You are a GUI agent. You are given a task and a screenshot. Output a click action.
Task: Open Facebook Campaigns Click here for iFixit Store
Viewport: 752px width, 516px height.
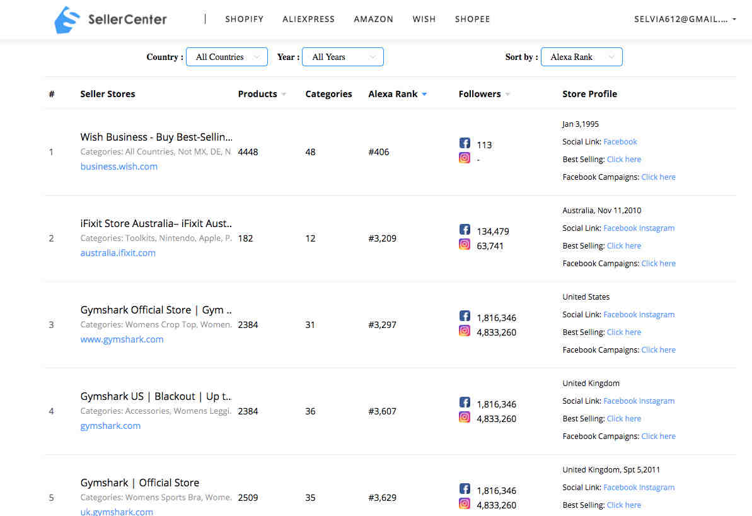[659, 264]
